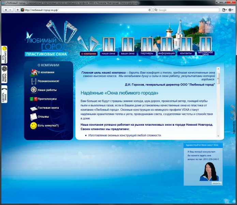
Task: Click the content scrollbar thumb
Action: 218,79
